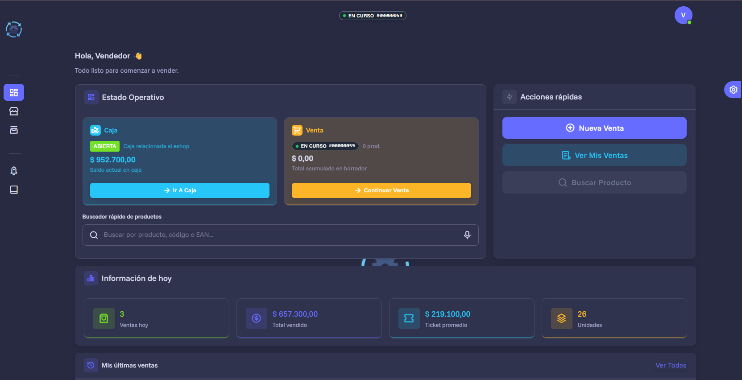Click the app logo in the sidebar
This screenshot has width=742, height=380.
14,29
